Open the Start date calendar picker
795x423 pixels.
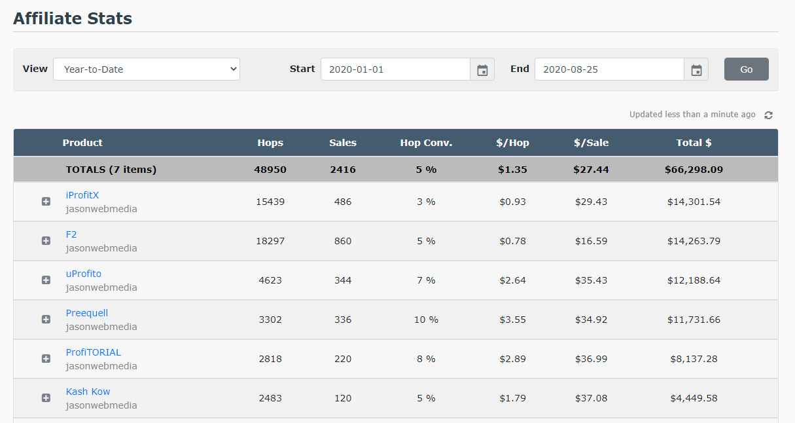[x=482, y=69]
